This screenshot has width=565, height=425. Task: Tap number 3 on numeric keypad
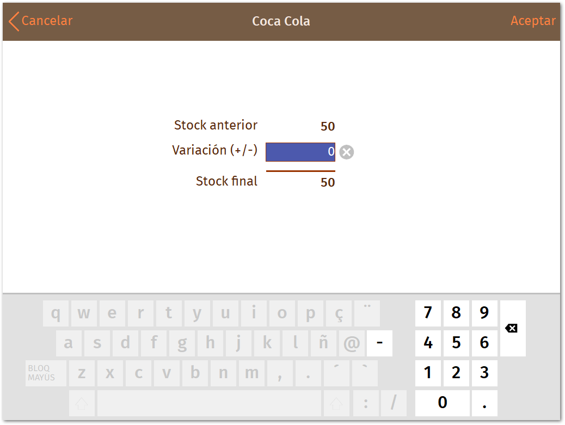[x=484, y=373]
